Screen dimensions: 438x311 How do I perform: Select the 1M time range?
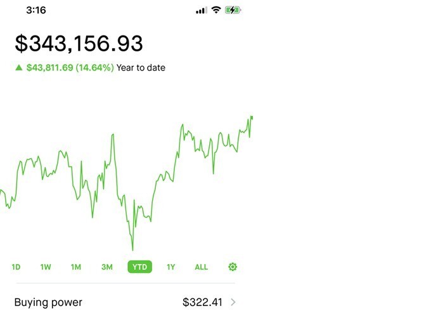pos(75,267)
